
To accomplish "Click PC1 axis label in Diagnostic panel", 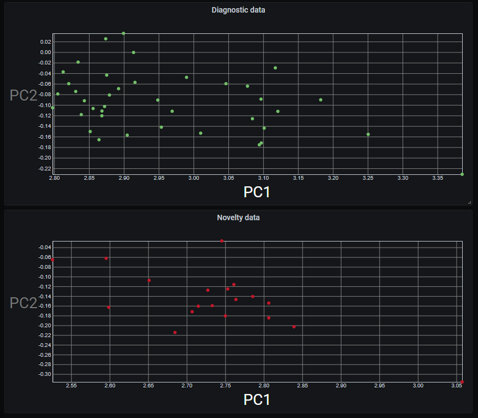I will [257, 192].
